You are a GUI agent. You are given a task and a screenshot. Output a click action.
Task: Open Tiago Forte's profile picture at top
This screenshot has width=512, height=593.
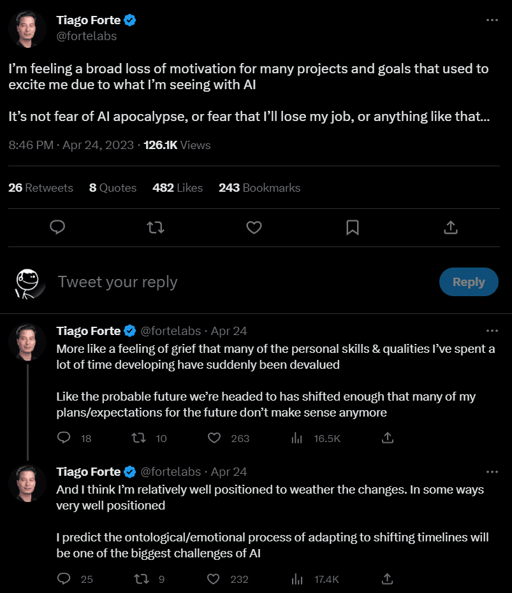pyautogui.click(x=27, y=29)
